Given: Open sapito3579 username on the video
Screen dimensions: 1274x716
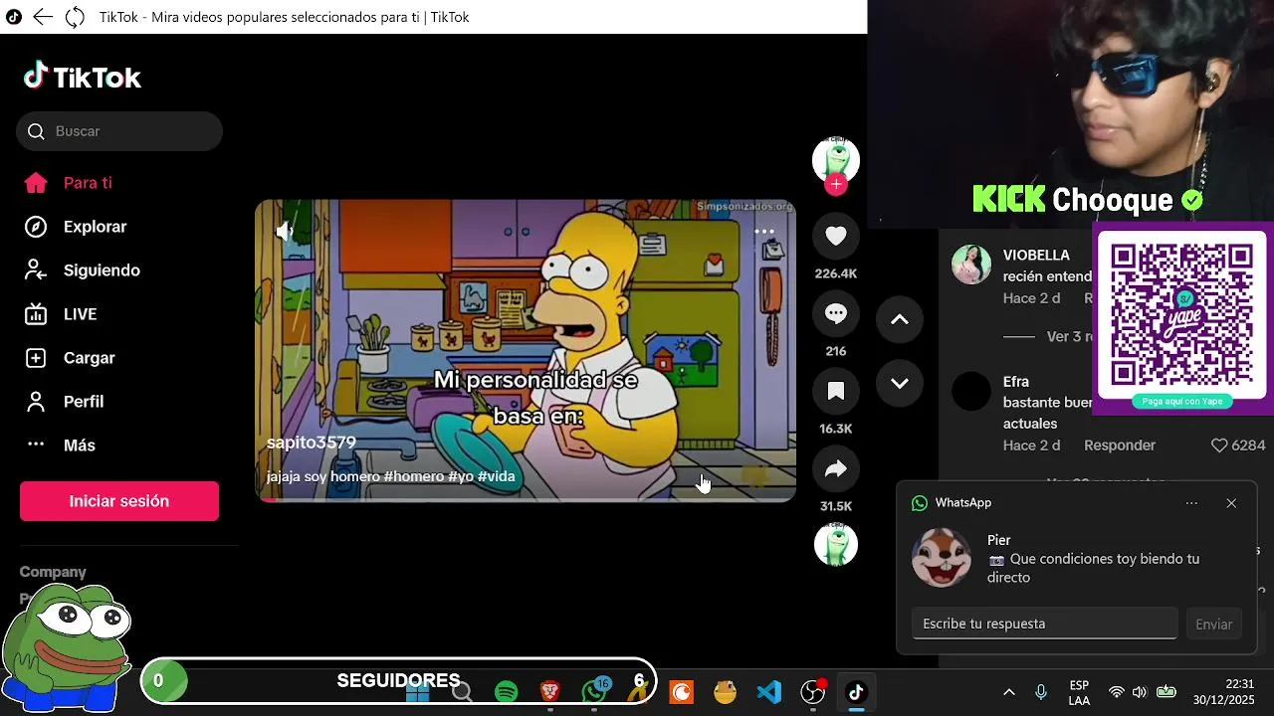Looking at the screenshot, I should (312, 443).
